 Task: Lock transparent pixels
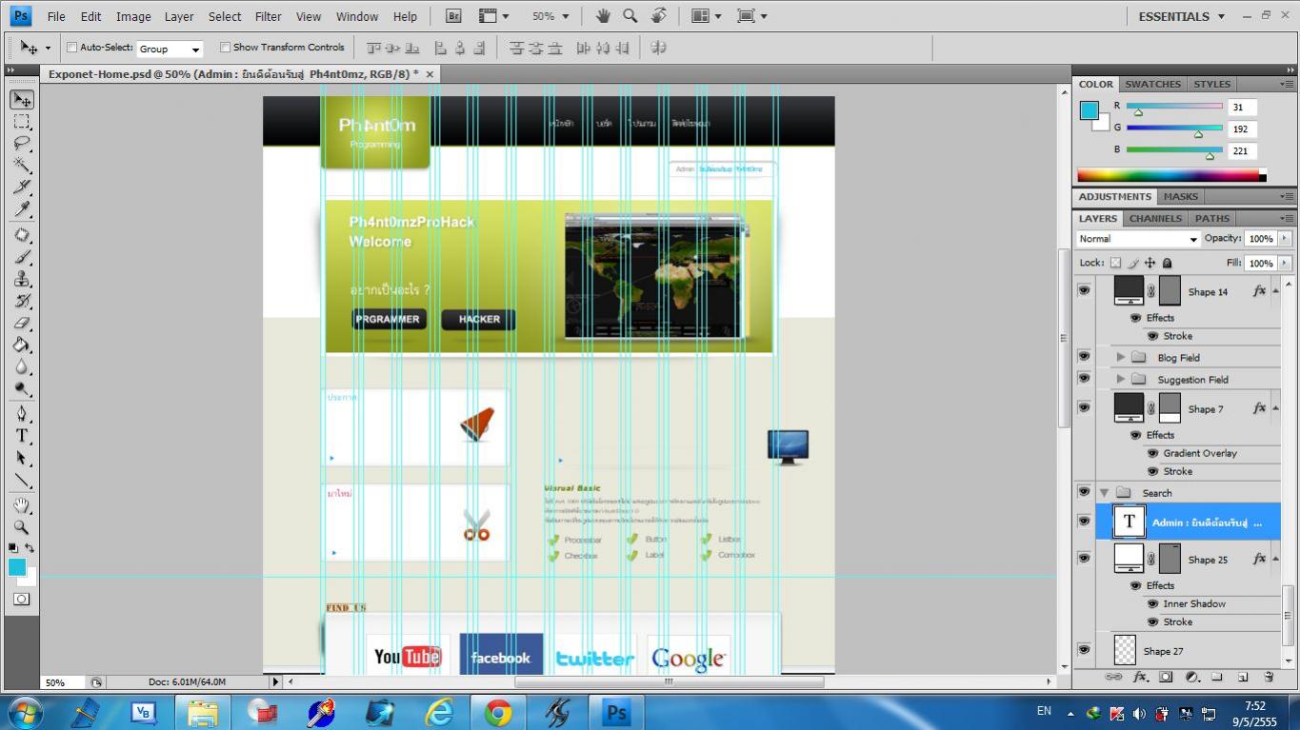point(1115,263)
